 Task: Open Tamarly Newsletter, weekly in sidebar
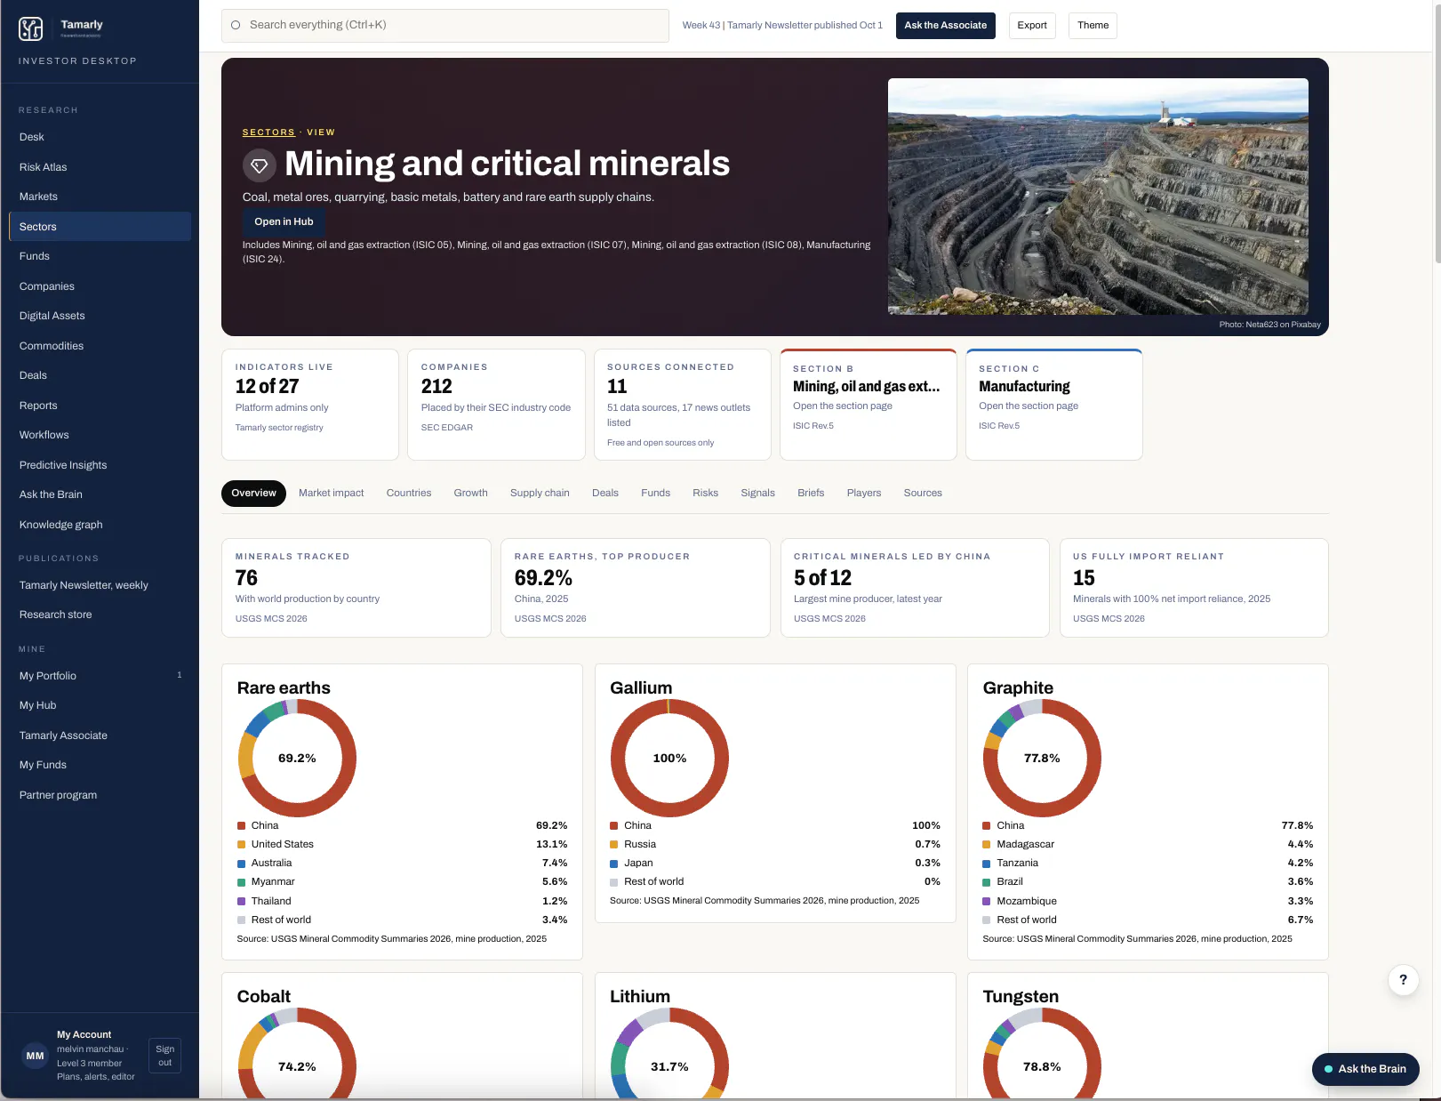click(100, 585)
